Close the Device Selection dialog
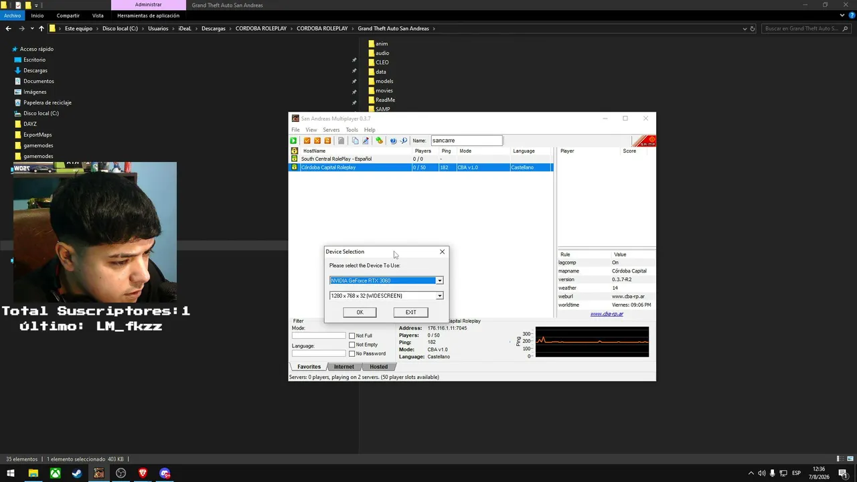This screenshot has height=482, width=857. tap(442, 252)
